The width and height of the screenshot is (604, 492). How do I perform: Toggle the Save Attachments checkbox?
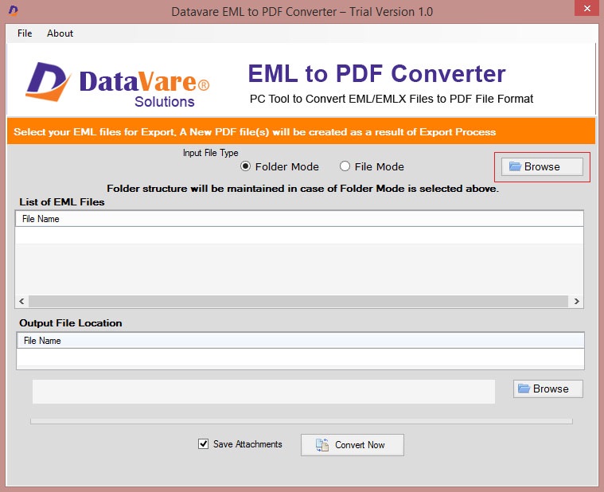pyautogui.click(x=204, y=444)
